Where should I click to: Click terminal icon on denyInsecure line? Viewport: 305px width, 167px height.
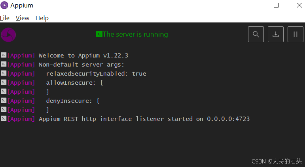tap(4, 100)
